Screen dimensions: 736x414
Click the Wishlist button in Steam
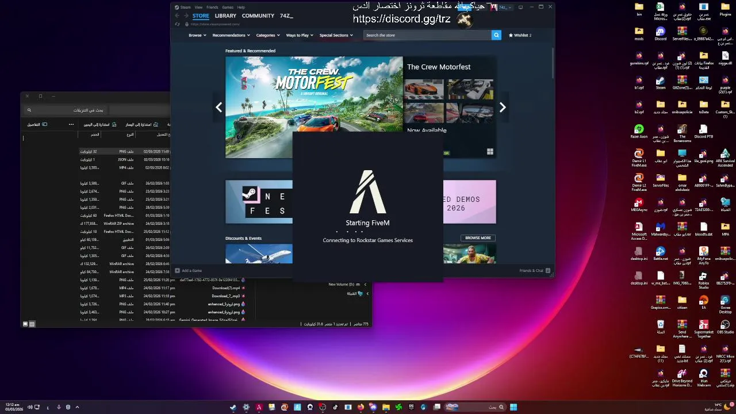coord(520,35)
